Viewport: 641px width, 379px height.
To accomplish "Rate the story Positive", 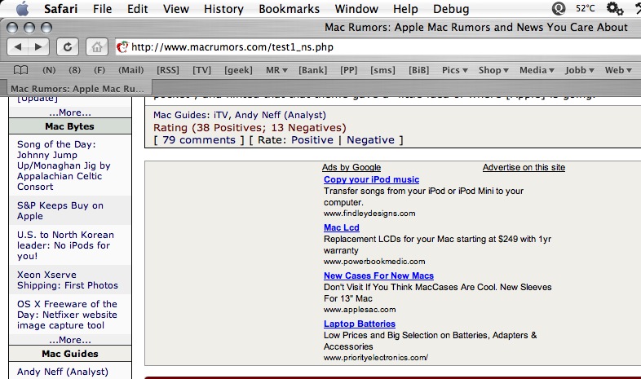I will click(x=312, y=140).
